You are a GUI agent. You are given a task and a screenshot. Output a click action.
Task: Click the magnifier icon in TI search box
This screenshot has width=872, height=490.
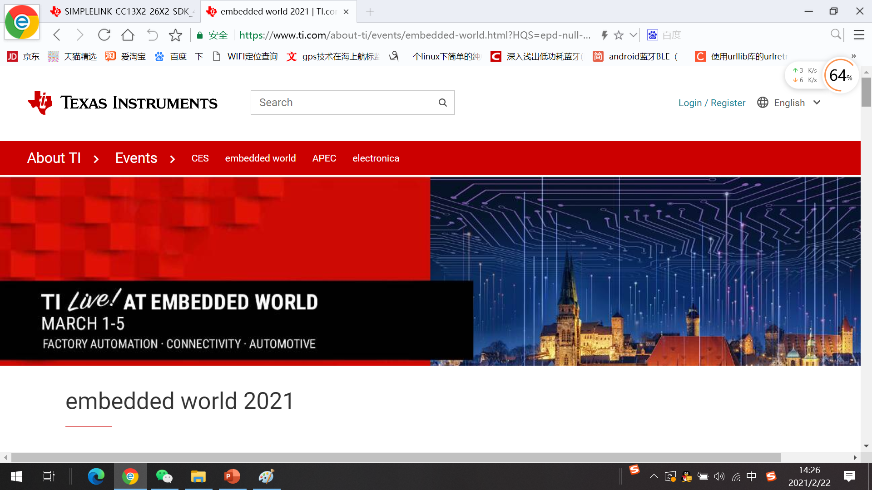pyautogui.click(x=443, y=103)
